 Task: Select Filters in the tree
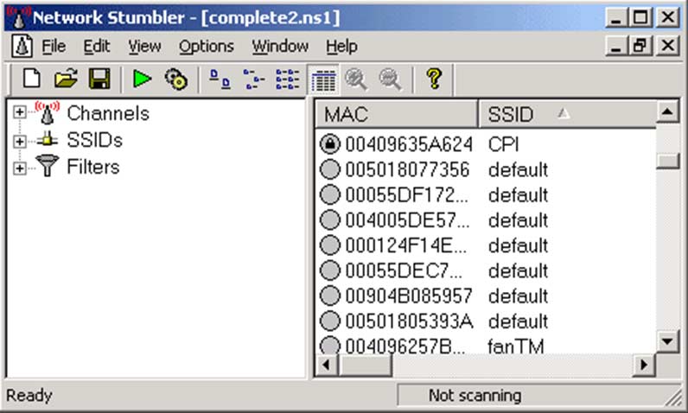click(93, 167)
